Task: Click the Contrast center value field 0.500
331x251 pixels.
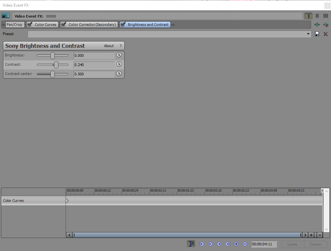Action: pyautogui.click(x=94, y=74)
